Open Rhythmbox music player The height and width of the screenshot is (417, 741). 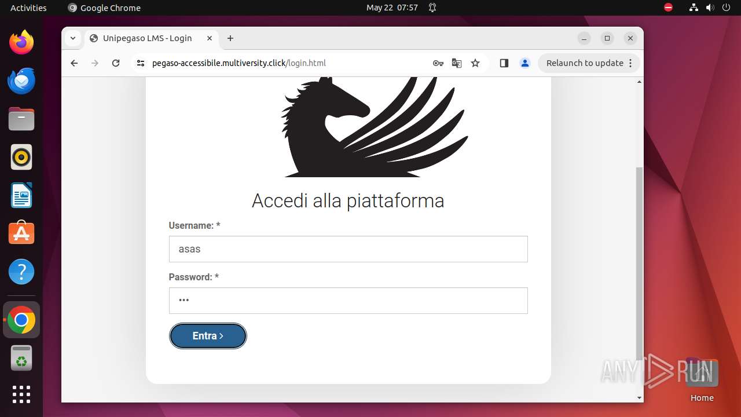coord(21,157)
